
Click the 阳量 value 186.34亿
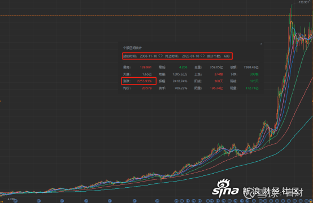[x=216, y=89]
